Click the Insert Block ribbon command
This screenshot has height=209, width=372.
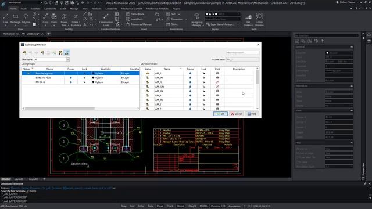(x=134, y=19)
